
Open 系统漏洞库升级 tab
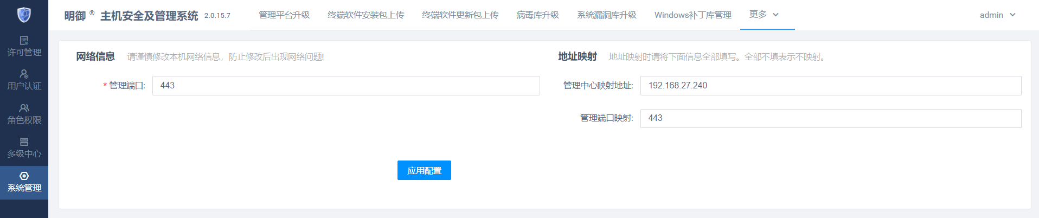pyautogui.click(x=607, y=15)
